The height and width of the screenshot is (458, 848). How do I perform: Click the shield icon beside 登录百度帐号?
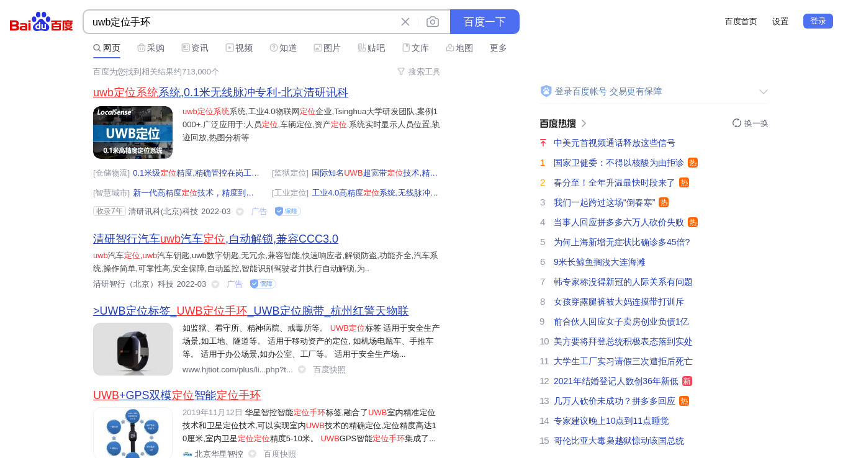(x=546, y=91)
